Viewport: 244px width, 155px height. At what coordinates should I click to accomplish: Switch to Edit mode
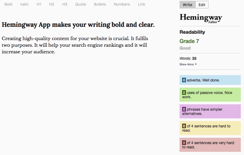[202, 5]
